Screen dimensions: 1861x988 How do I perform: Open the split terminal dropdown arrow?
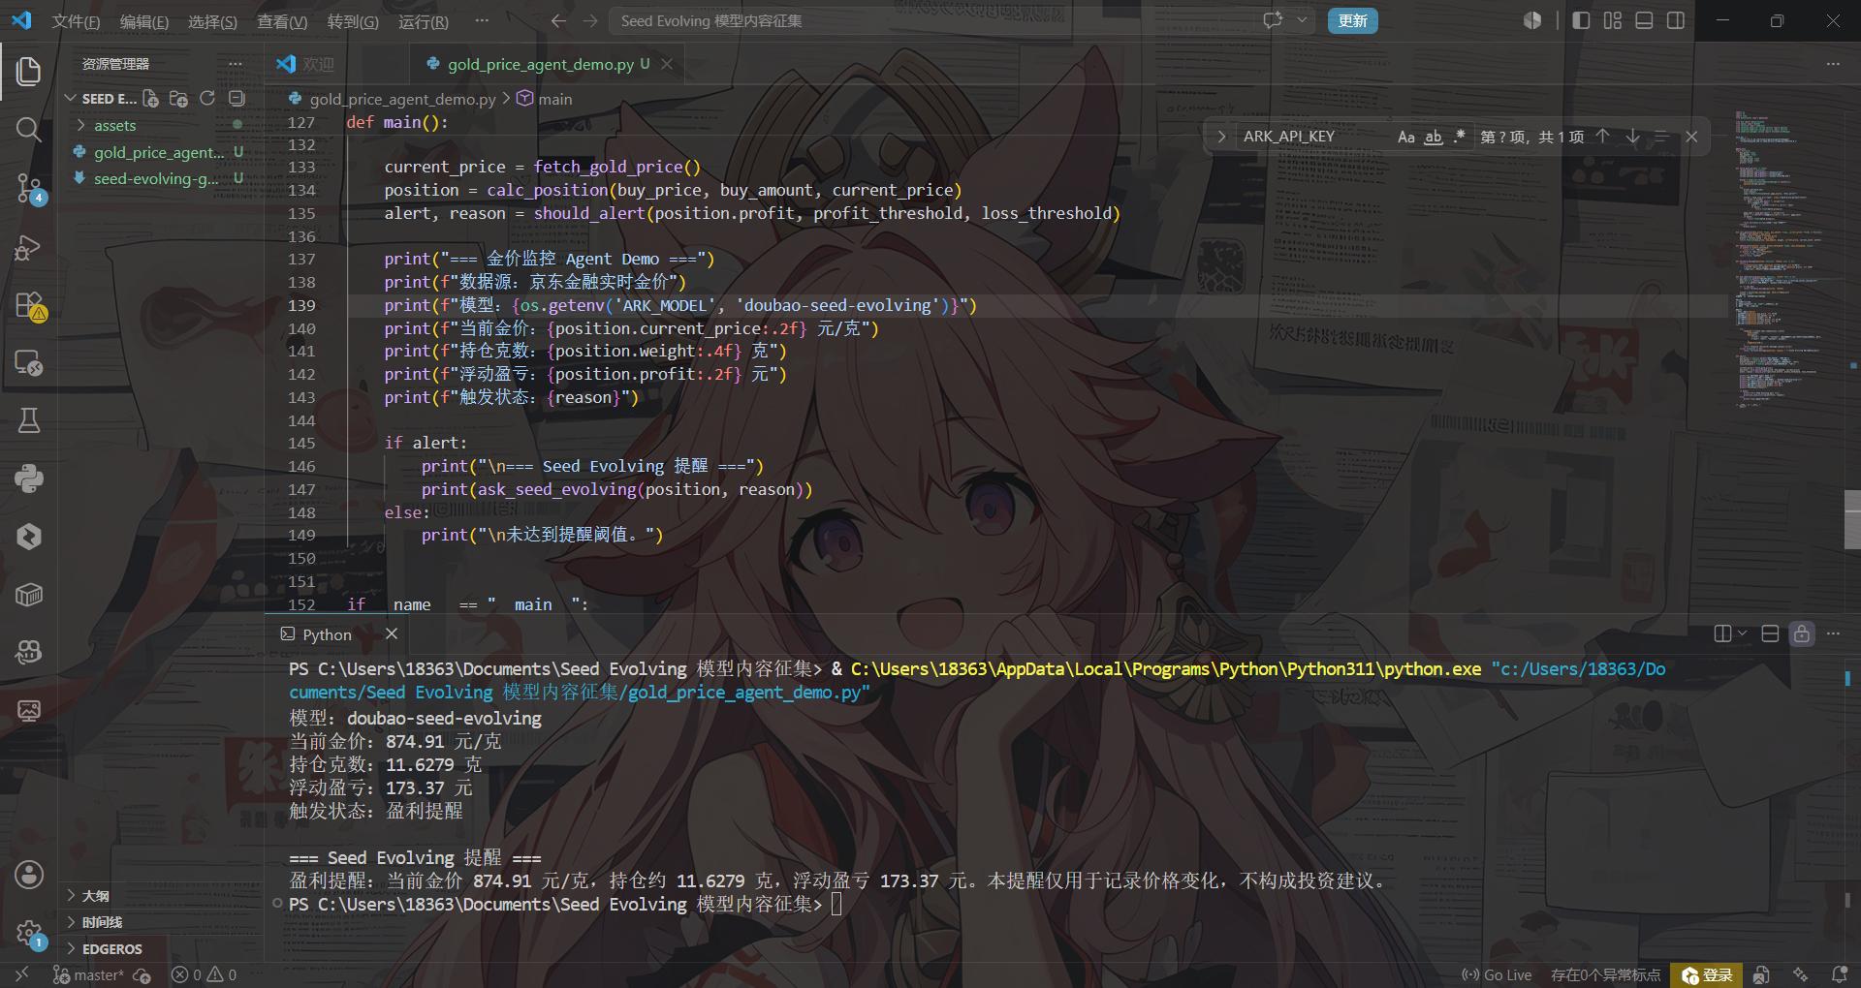[1742, 633]
